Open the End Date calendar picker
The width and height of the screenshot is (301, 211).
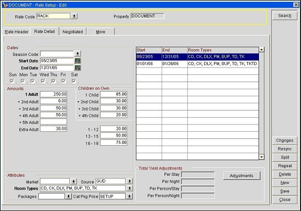coord(78,68)
